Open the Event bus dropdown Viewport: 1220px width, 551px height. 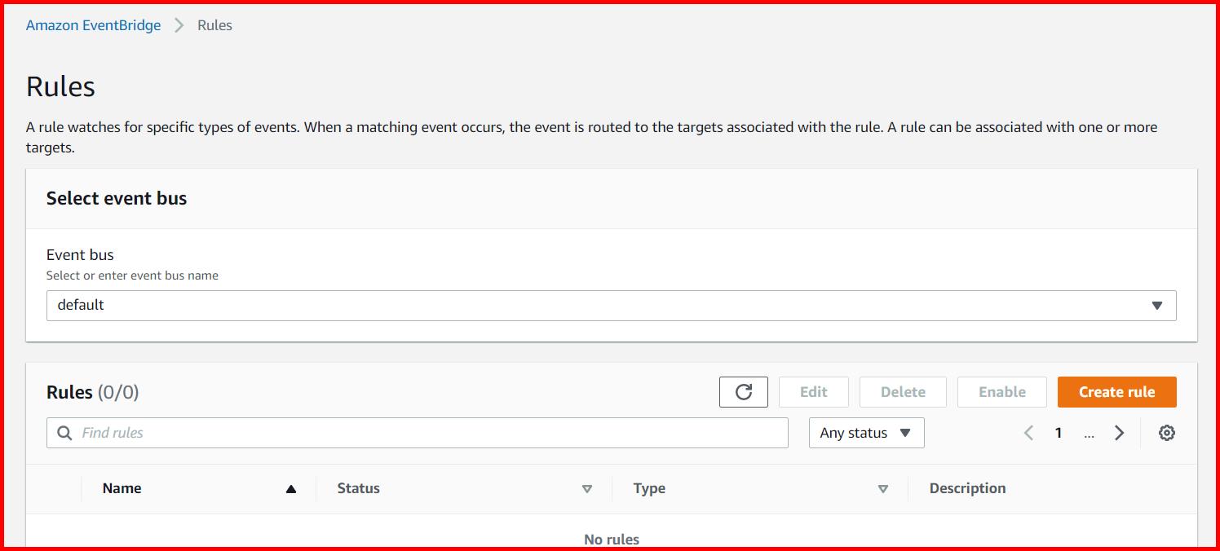(x=611, y=306)
